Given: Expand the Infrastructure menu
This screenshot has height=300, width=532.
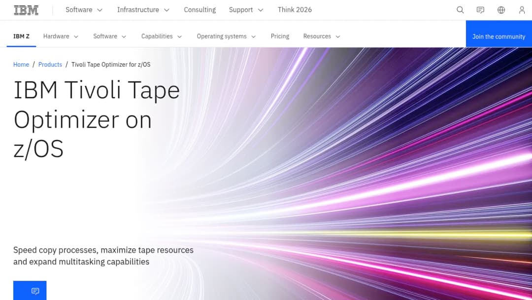Looking at the screenshot, I should click(x=143, y=10).
